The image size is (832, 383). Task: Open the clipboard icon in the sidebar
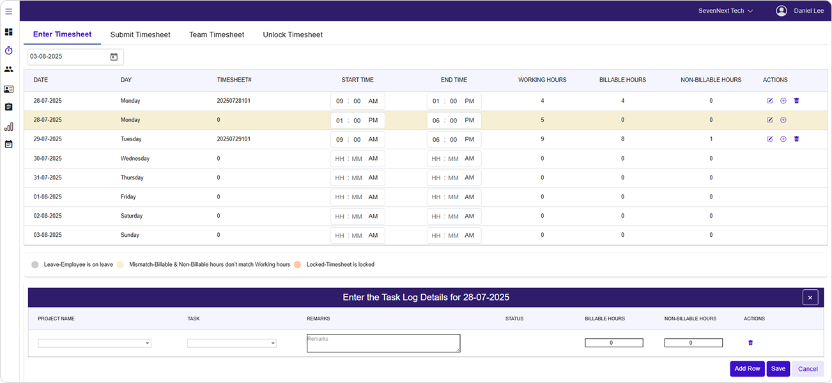pyautogui.click(x=8, y=107)
